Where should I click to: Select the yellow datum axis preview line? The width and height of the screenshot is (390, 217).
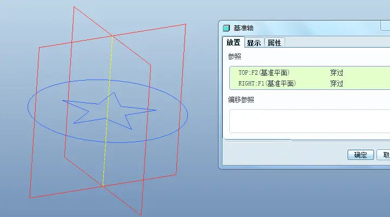(107, 112)
